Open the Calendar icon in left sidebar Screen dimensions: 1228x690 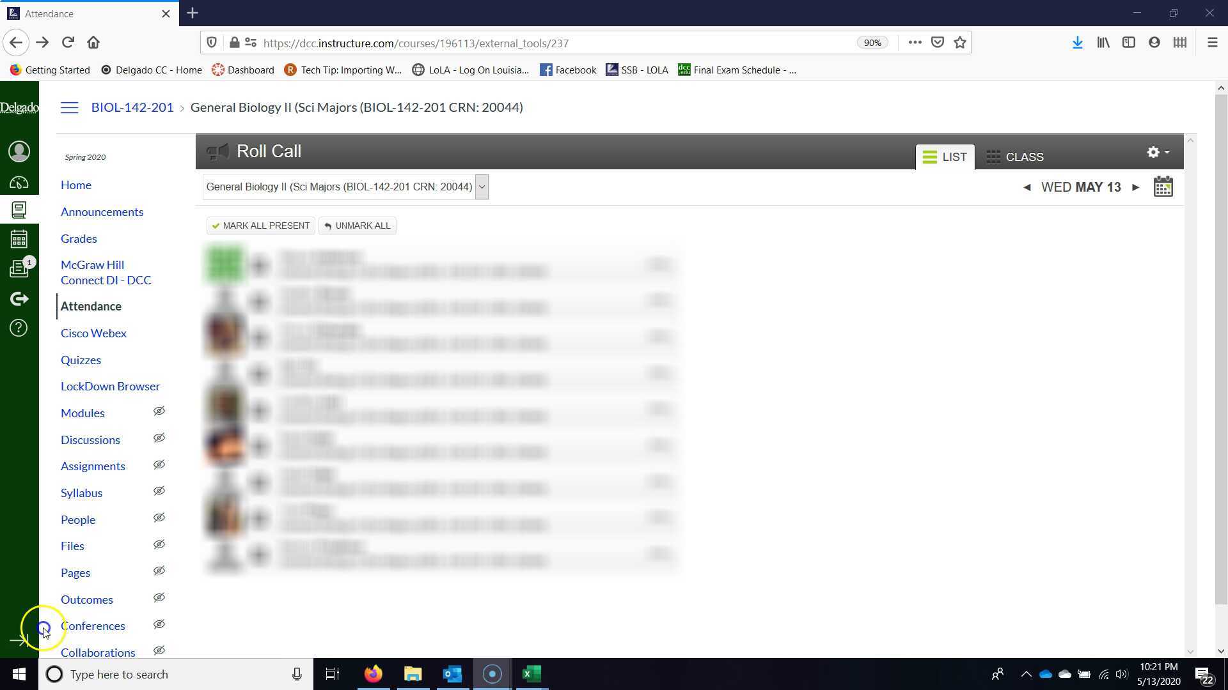point(19,238)
